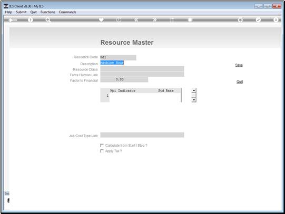This screenshot has width=285, height=214.
Task: Click the Job-Cost Type Link field
Action: (142, 135)
